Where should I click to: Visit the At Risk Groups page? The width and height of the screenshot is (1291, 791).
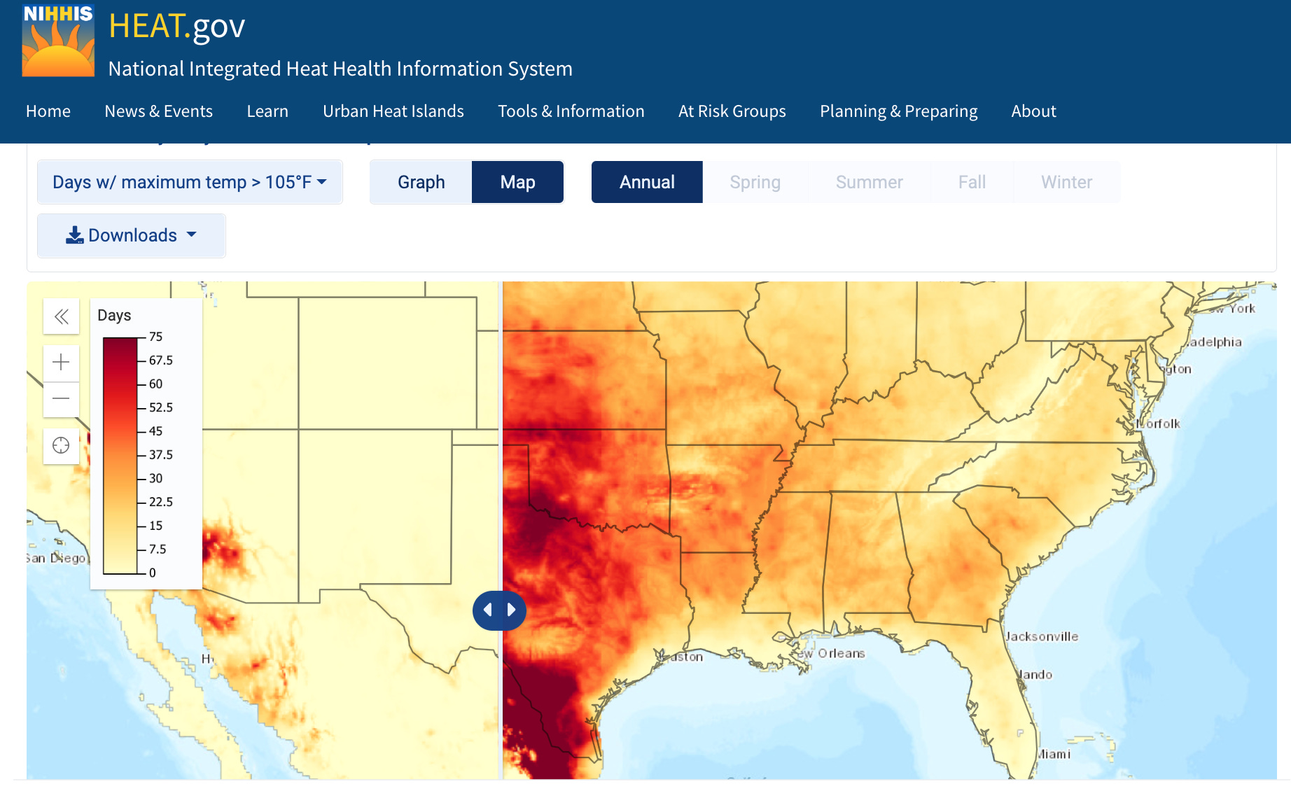(x=732, y=111)
